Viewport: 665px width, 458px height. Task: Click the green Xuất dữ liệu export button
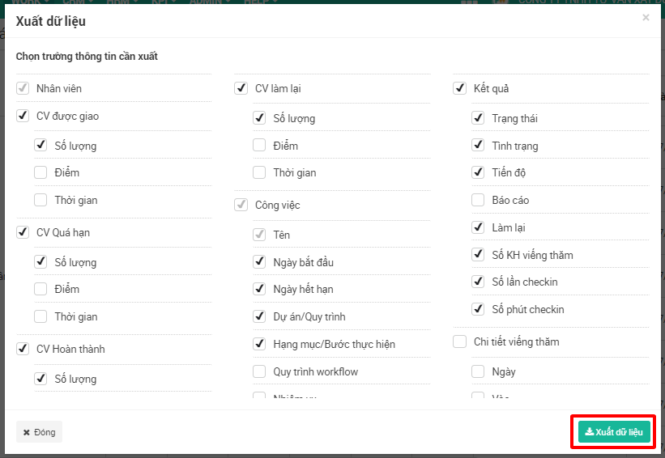pos(614,432)
